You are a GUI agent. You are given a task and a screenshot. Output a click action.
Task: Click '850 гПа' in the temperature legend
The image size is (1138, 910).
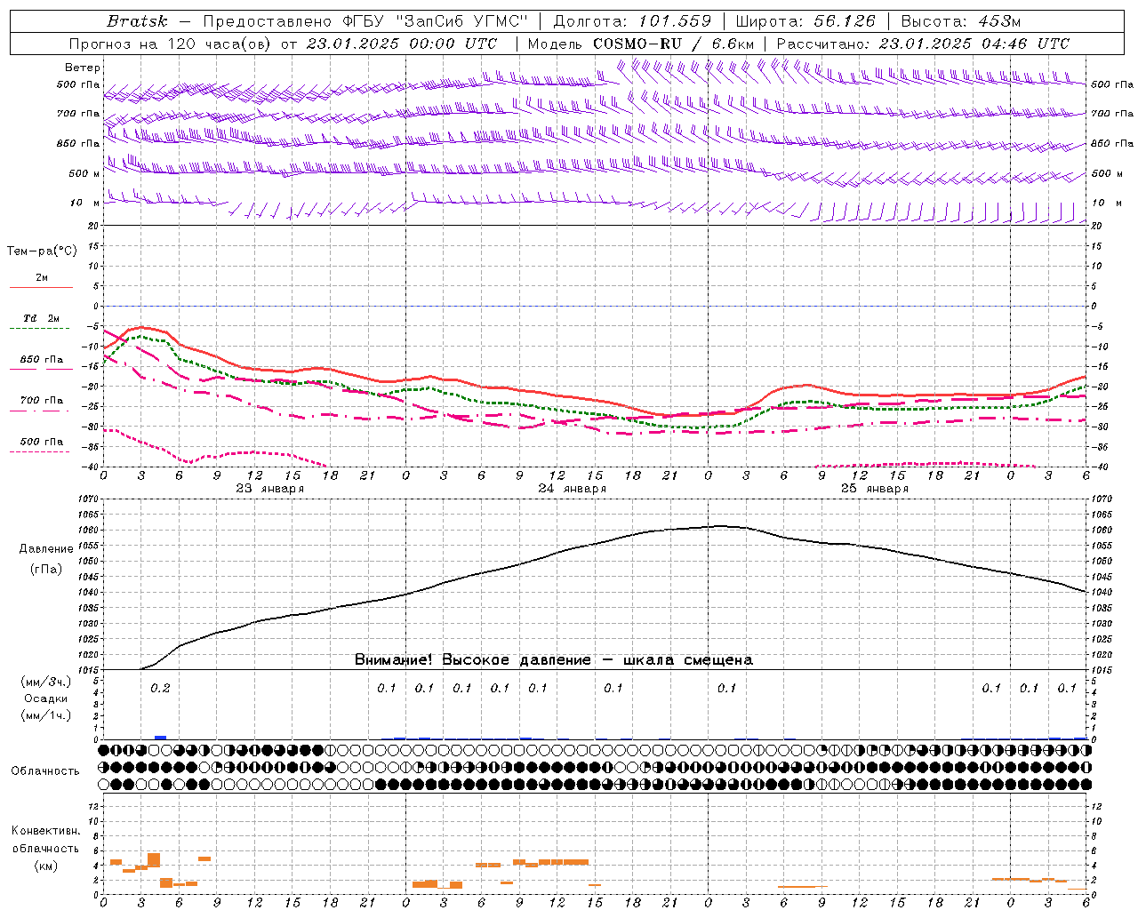tap(42, 360)
